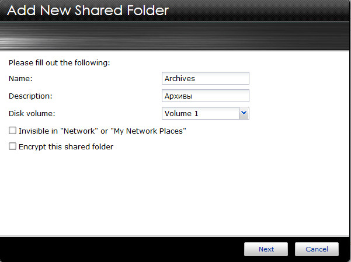The height and width of the screenshot is (262, 351).
Task: Tick the Encrypt this shared folder checkbox
Action: (13, 147)
